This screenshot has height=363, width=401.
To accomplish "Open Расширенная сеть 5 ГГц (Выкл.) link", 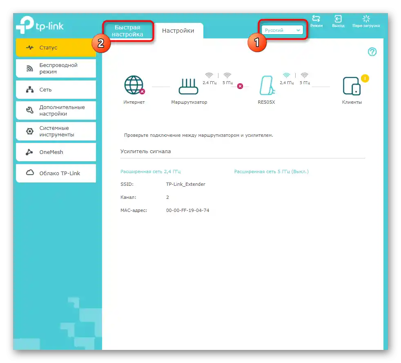I will [271, 171].
